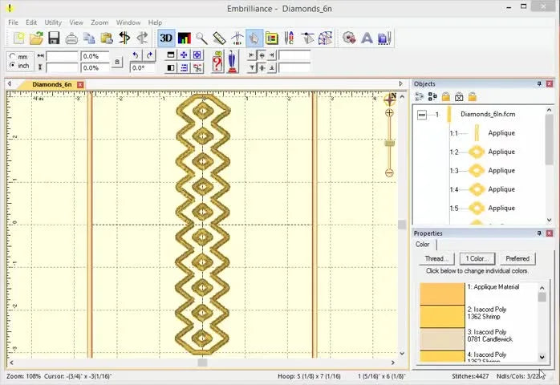Open the Window menu
This screenshot has width=560, height=385.
128,22
